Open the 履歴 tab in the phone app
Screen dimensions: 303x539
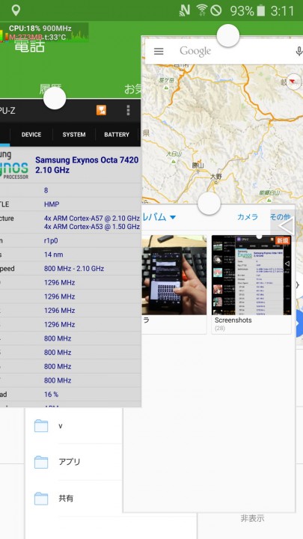click(x=51, y=88)
